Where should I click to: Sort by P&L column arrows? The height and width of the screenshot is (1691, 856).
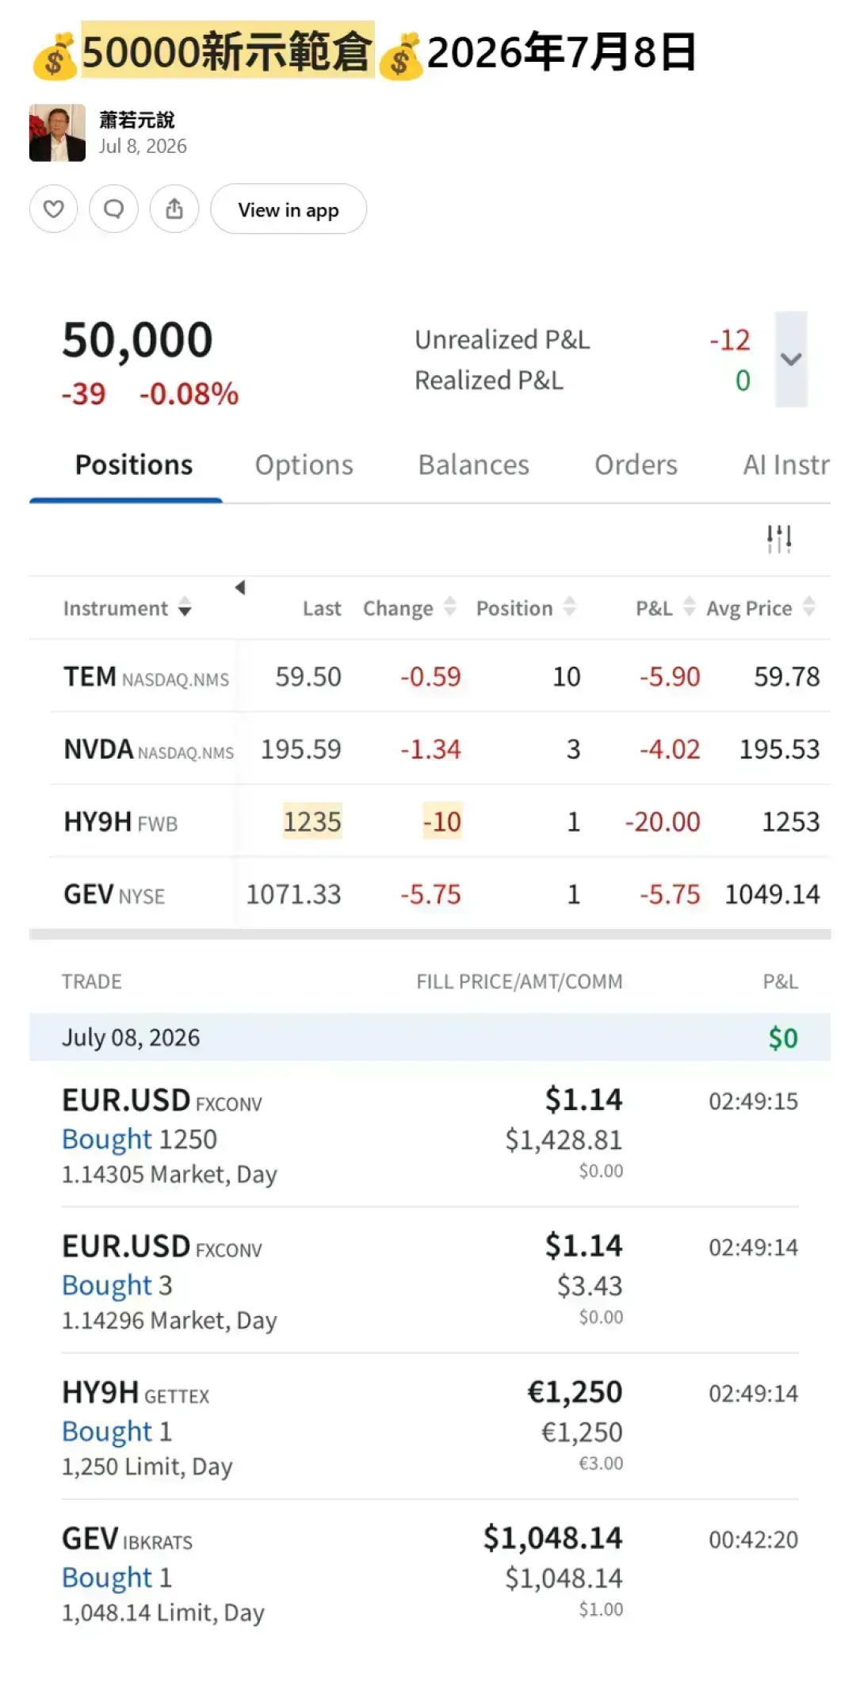[690, 607]
